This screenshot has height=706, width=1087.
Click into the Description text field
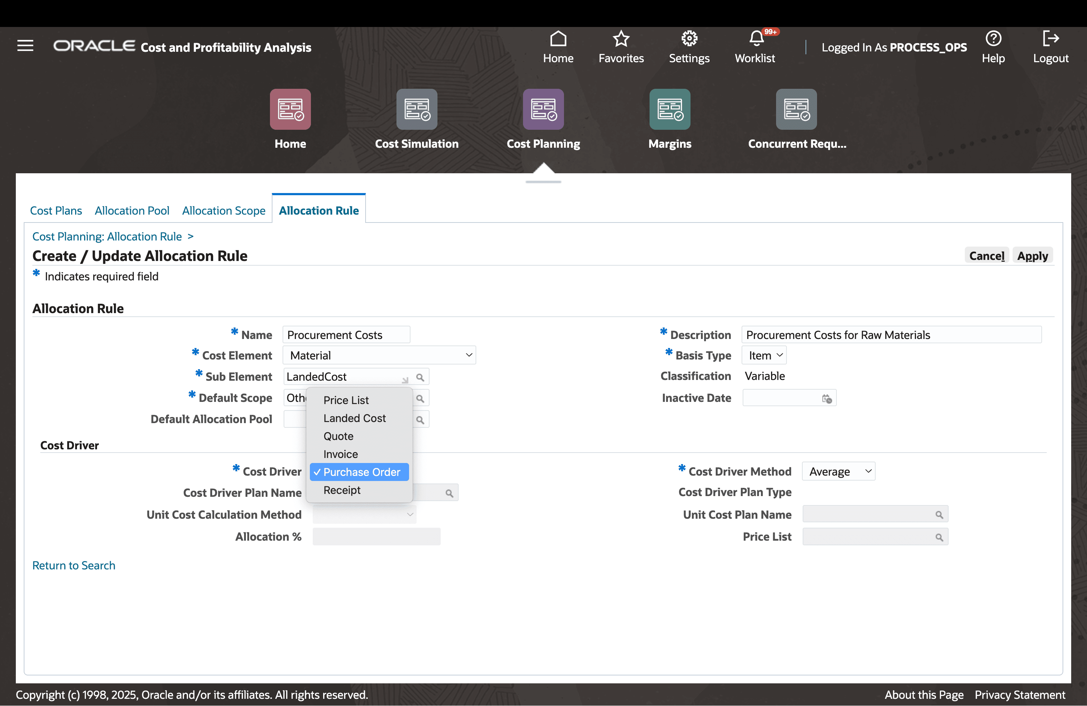891,335
